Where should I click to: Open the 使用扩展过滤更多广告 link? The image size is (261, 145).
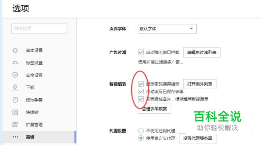(161, 62)
